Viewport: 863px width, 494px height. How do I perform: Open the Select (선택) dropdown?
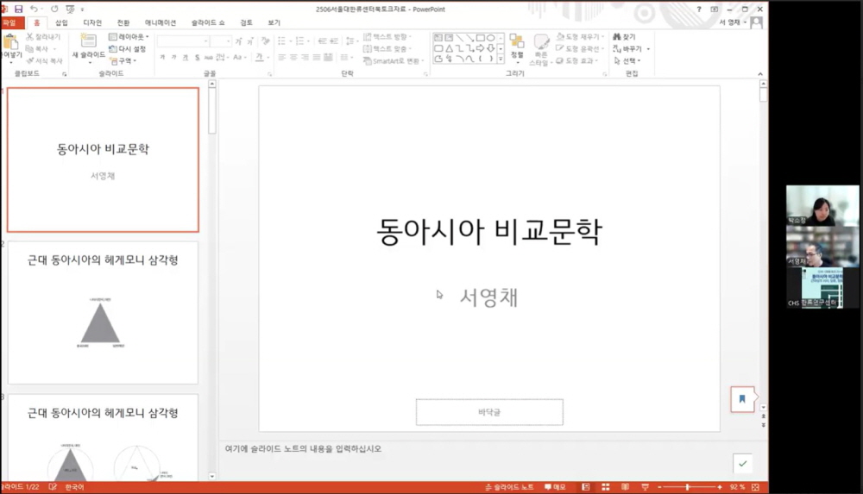(627, 60)
